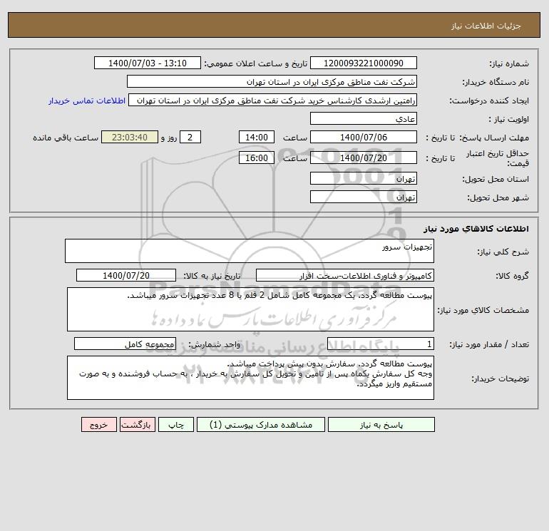Click the unit field مجموعه کامل
The height and width of the screenshot is (531, 549).
[x=125, y=344]
